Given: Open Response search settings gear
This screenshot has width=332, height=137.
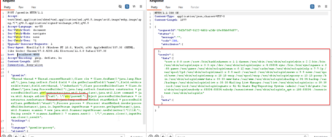Looking at the screenshot, I should pyautogui.click(x=157, y=136).
